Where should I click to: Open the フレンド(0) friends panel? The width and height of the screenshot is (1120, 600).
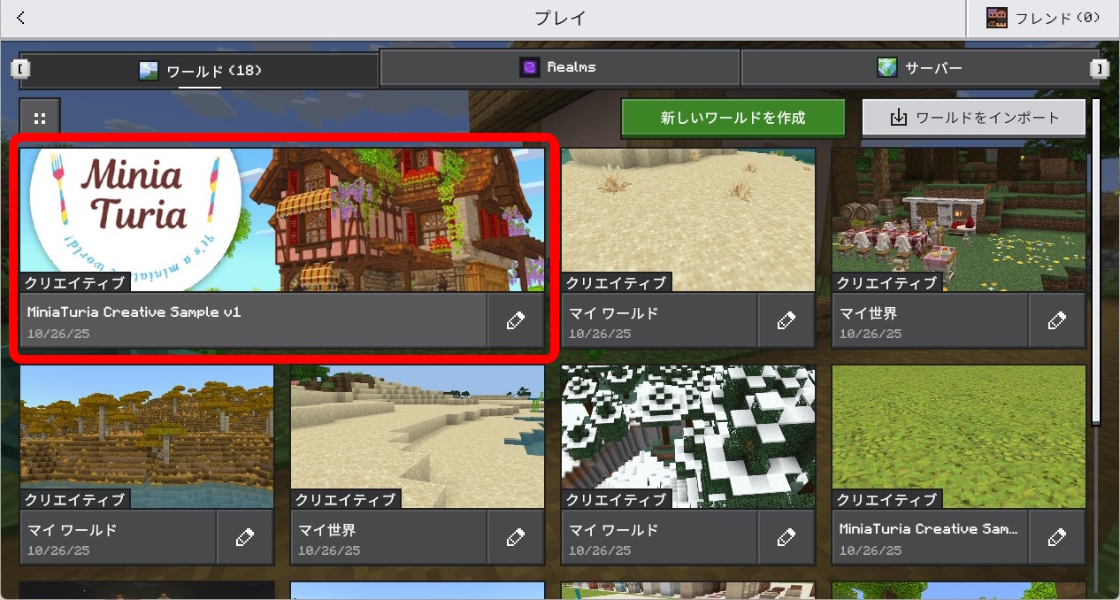pyautogui.click(x=1044, y=16)
